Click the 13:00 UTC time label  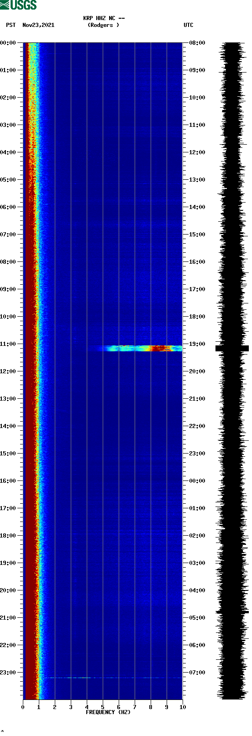tap(197, 180)
